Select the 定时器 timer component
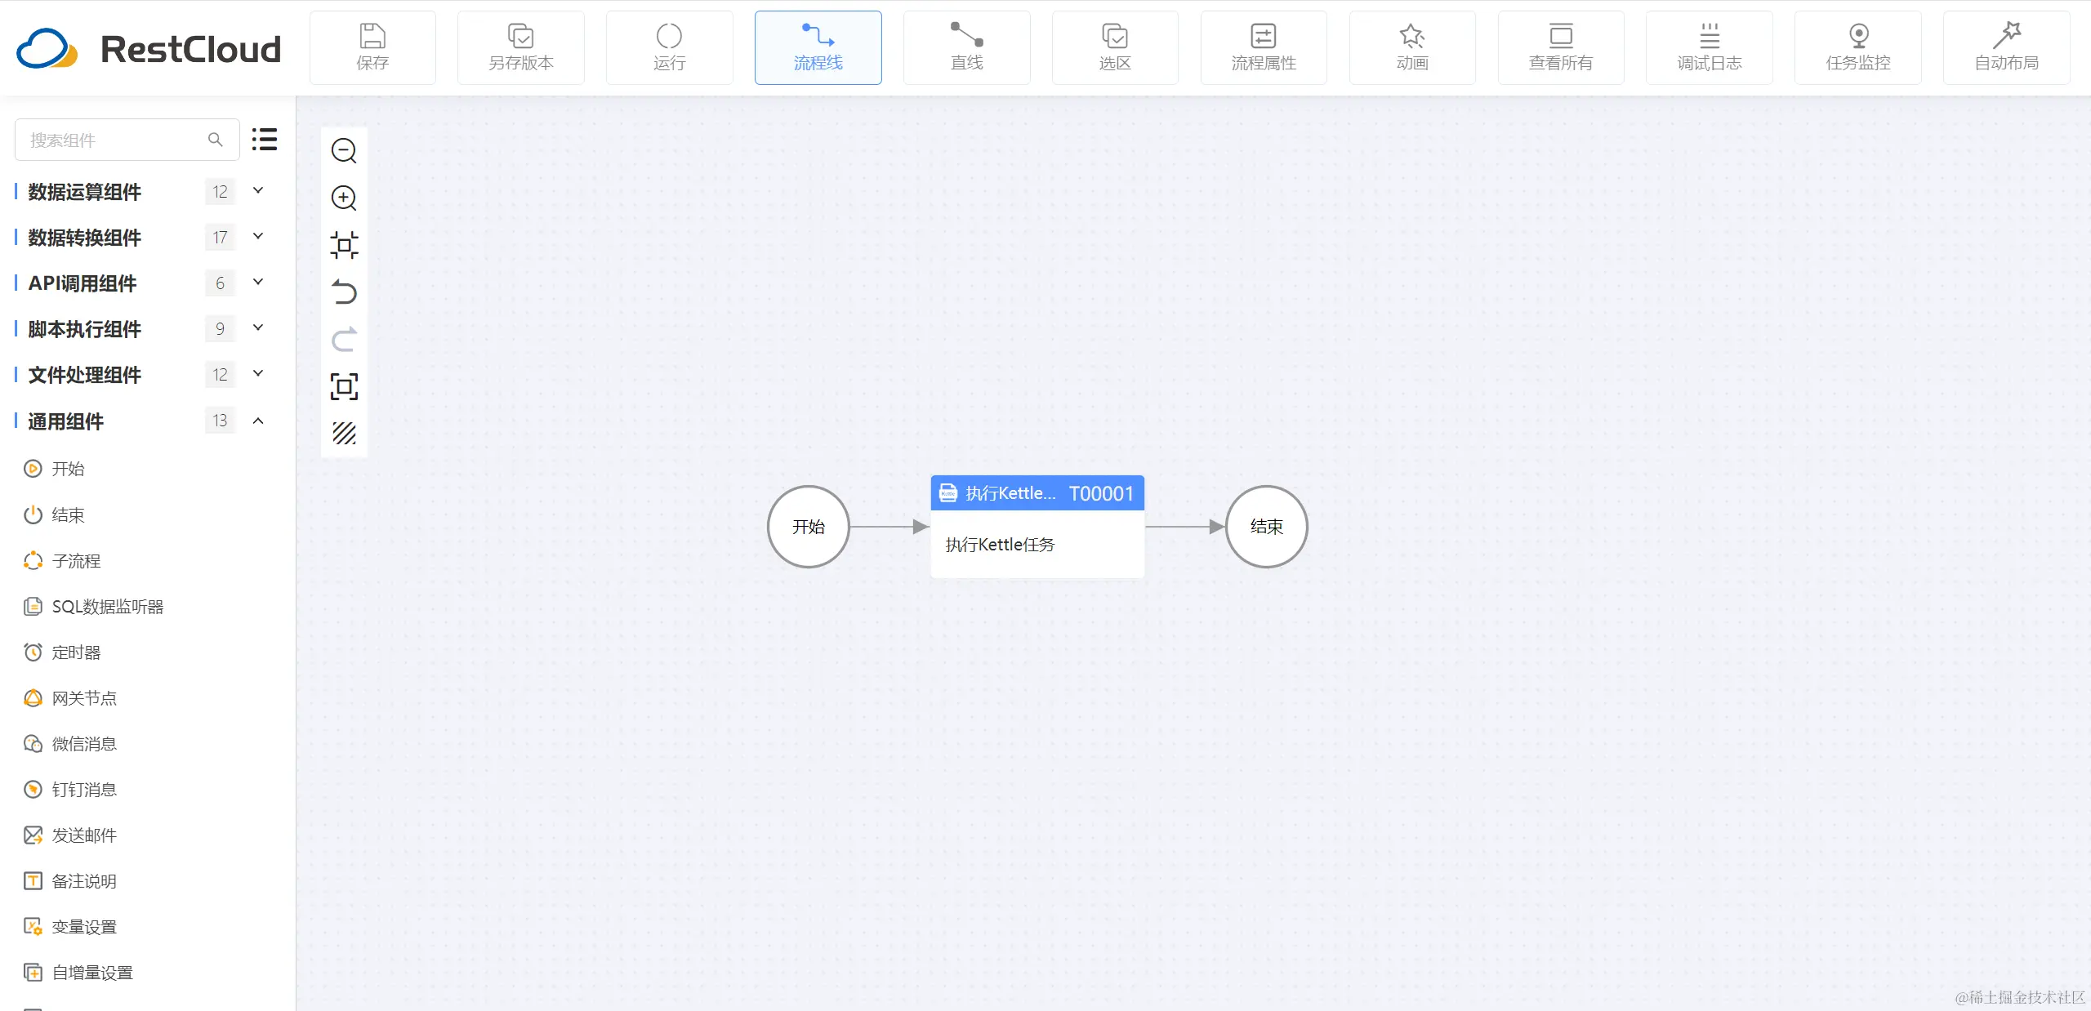 click(76, 652)
